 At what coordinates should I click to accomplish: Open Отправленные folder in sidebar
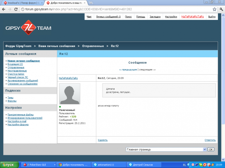(16, 68)
